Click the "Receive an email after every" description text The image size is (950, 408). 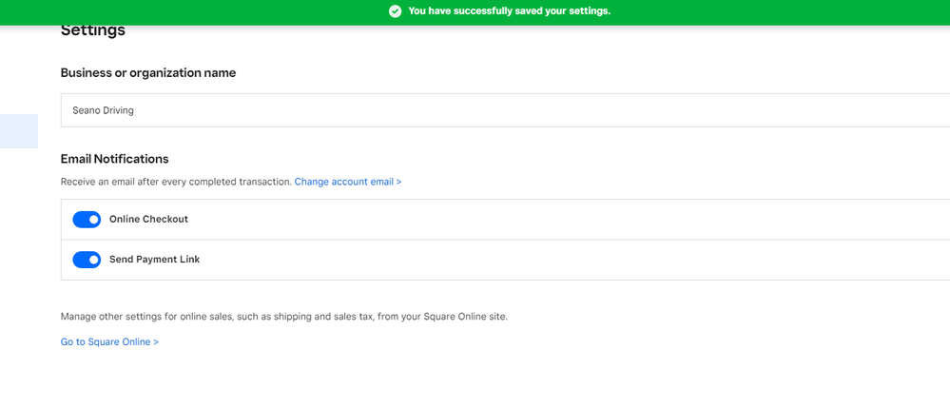[x=176, y=182]
